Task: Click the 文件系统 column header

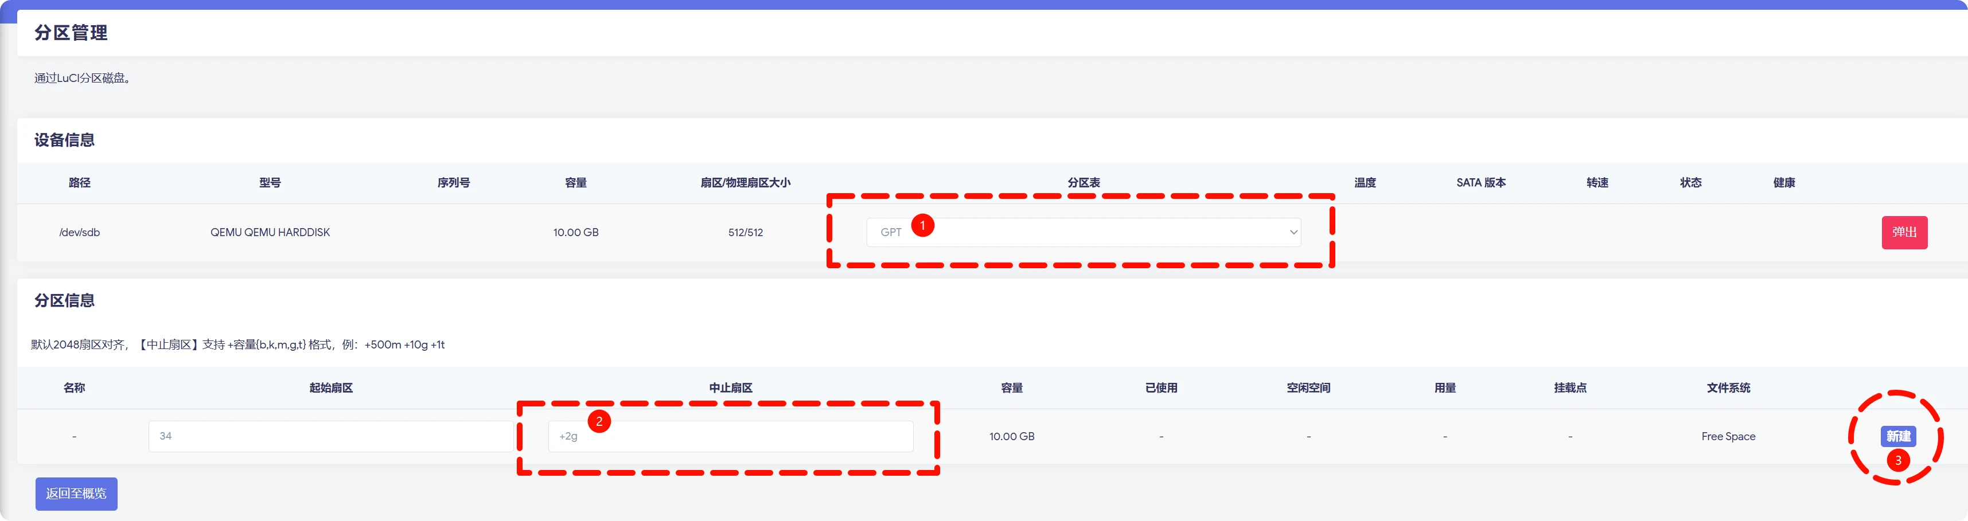Action: coord(1728,388)
